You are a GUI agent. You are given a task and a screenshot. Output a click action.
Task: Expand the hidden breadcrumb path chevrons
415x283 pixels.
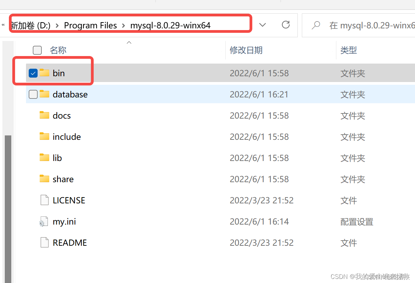coord(3,25)
